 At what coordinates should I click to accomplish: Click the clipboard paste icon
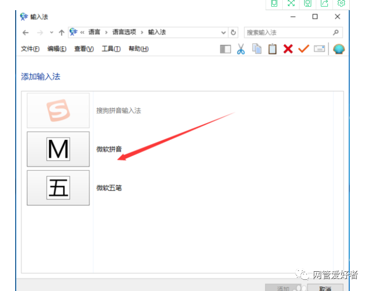point(272,49)
